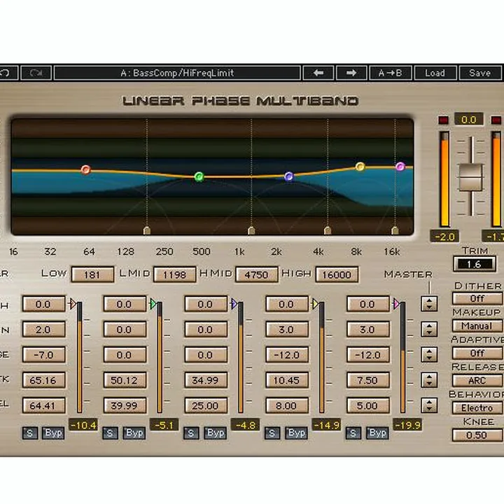The height and width of the screenshot is (504, 504).
Task: Grab the 1198 Hz crossover marker
Action: [251, 230]
